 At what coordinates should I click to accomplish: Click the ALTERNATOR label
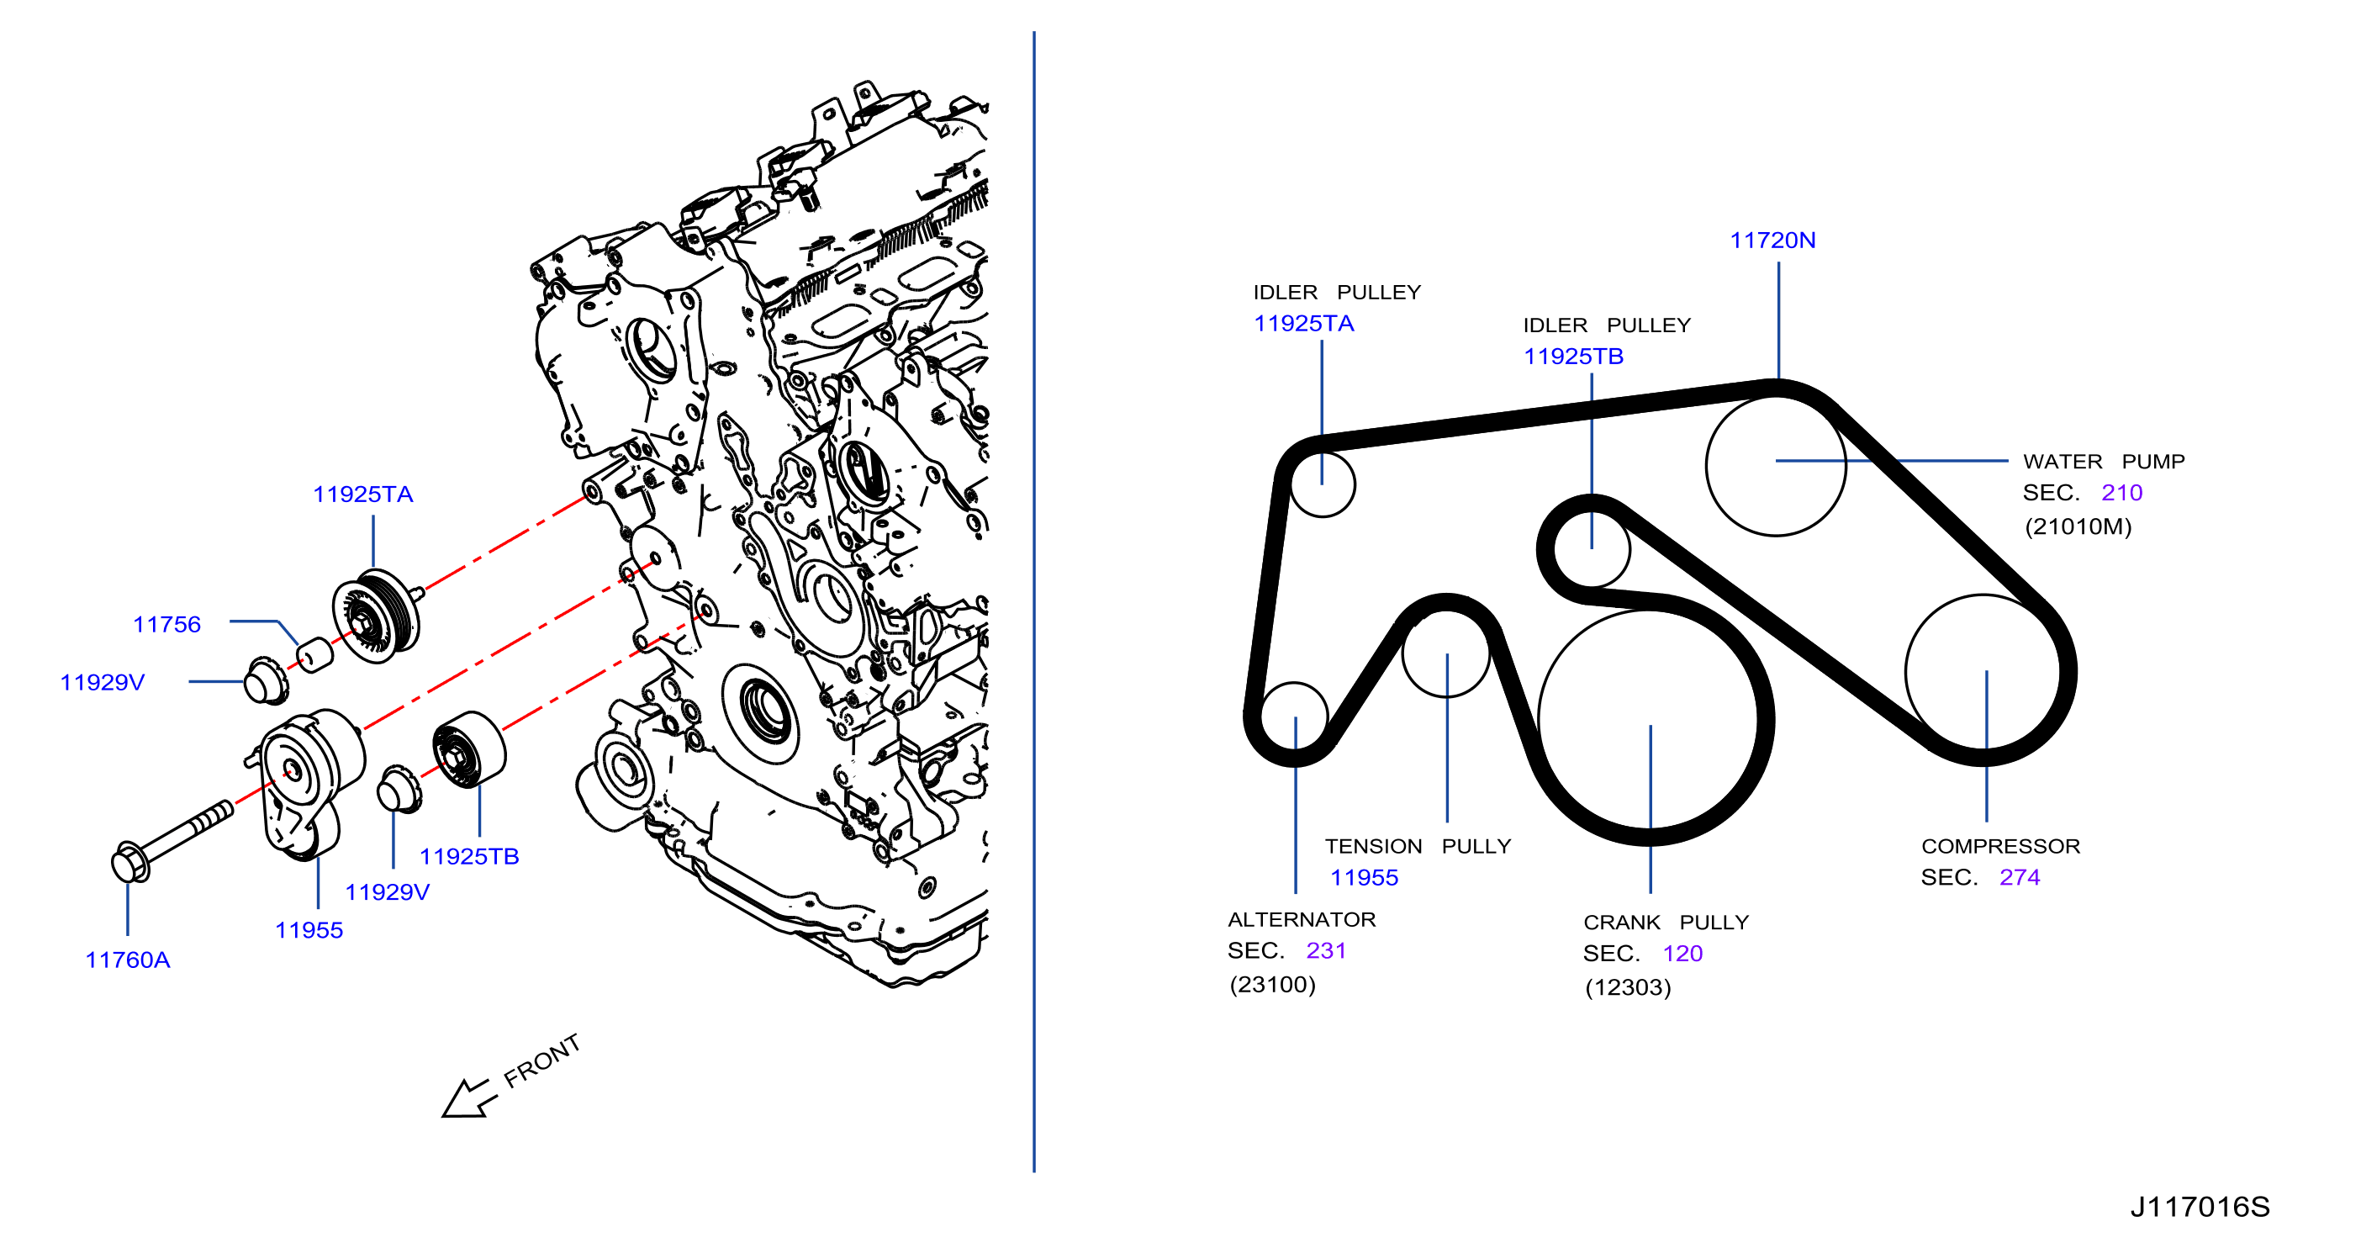click(1302, 920)
